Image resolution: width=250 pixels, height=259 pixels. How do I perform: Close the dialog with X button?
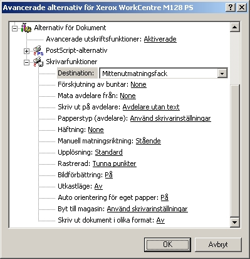click(x=242, y=8)
